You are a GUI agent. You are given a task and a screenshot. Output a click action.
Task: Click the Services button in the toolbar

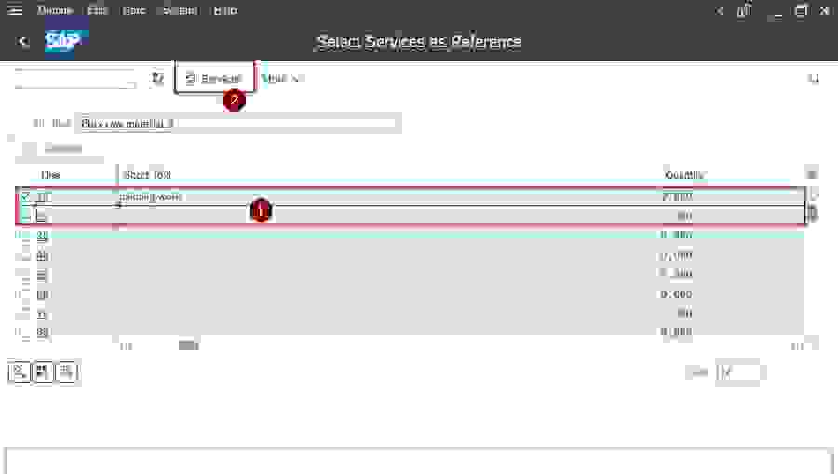click(x=215, y=79)
